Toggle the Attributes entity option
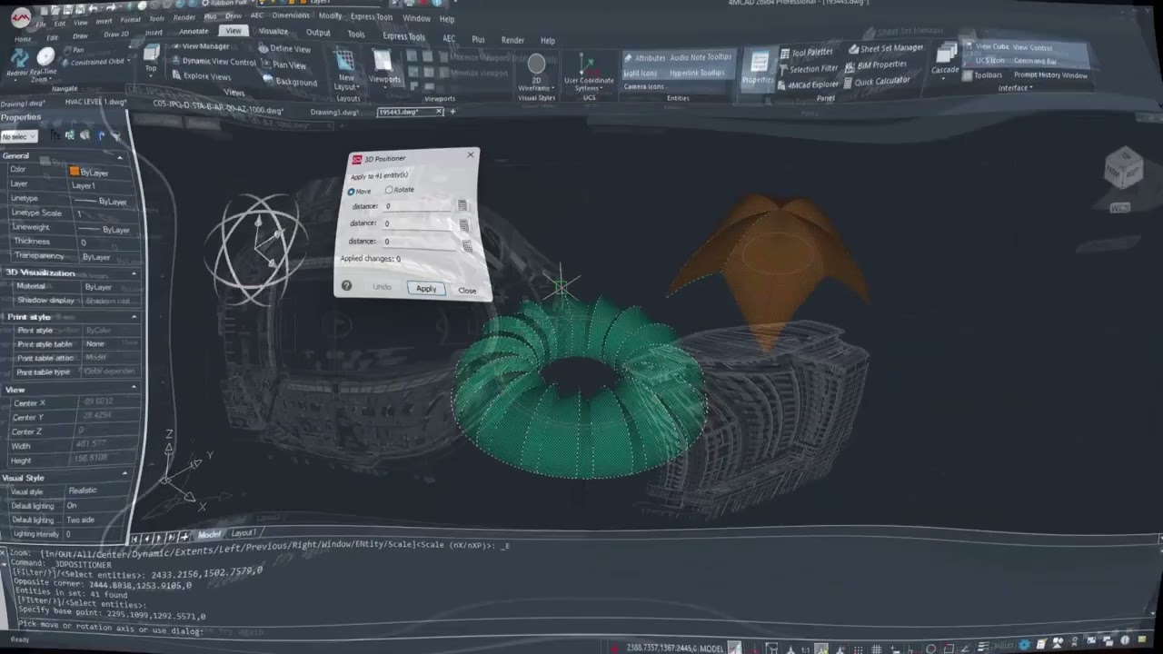Image resolution: width=1163 pixels, height=654 pixels. pos(645,57)
